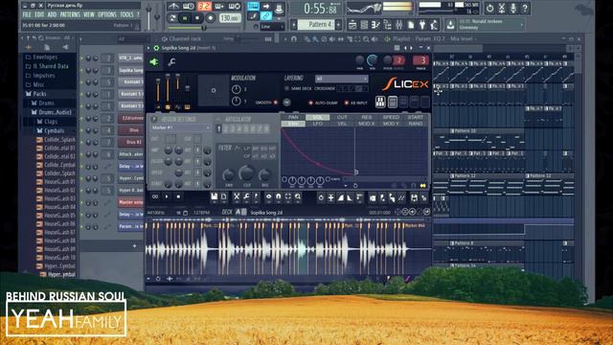613x345 pixels.
Task: Click the transport stop button
Action: (x=197, y=18)
